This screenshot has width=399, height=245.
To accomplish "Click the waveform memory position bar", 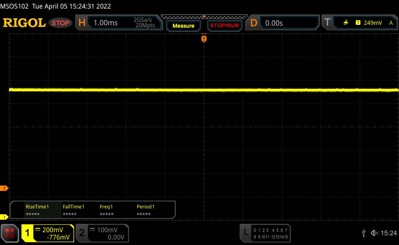I will click(204, 17).
